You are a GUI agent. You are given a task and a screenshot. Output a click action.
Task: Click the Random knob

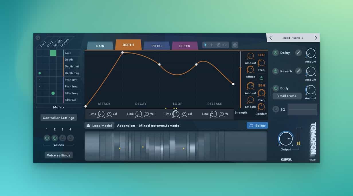(261, 107)
